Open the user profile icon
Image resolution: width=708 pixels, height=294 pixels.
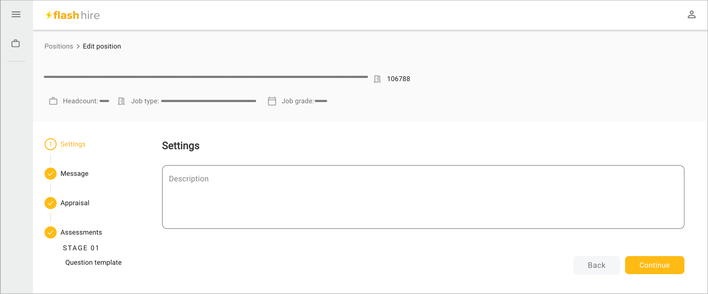(691, 15)
